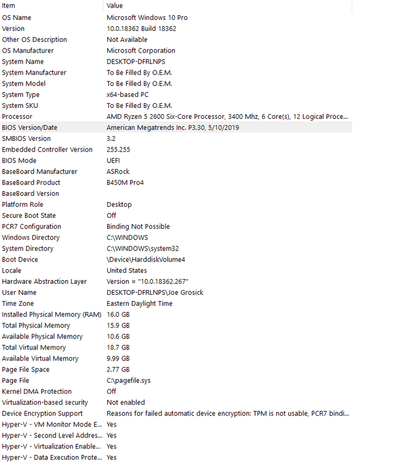The height and width of the screenshot is (466, 396).
Task: Select the System SKU row
Action: tap(176, 105)
